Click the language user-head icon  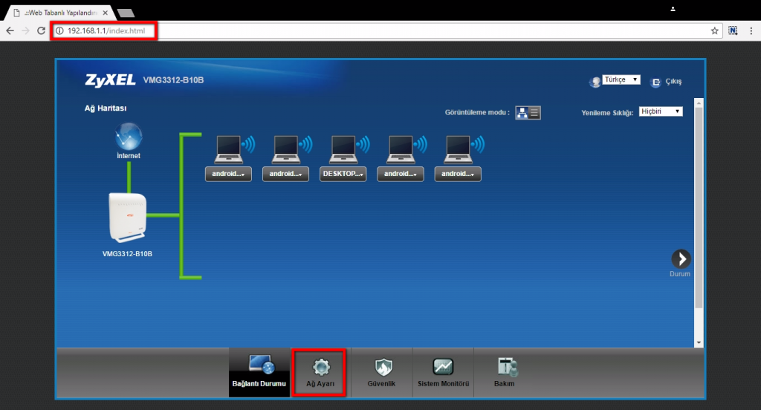(x=595, y=82)
